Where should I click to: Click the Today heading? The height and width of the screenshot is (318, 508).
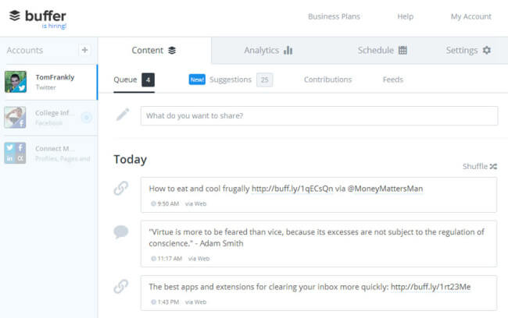[131, 160]
